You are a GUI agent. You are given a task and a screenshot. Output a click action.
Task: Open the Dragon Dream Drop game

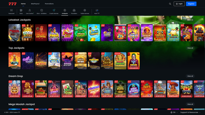point(28,89)
